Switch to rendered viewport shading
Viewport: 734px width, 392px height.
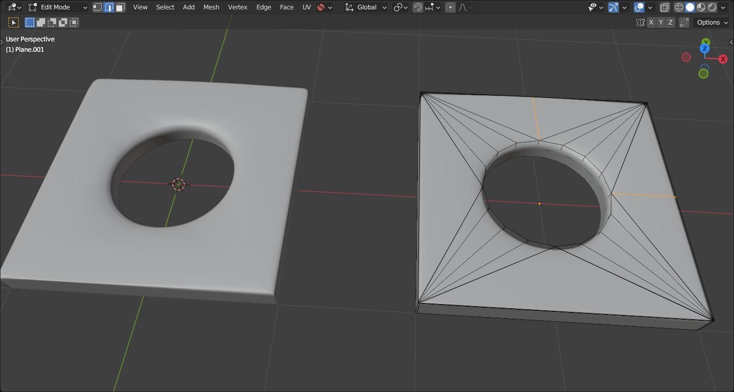[713, 7]
